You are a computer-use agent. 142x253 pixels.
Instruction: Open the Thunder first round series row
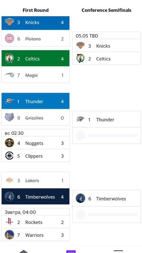coord(35,101)
